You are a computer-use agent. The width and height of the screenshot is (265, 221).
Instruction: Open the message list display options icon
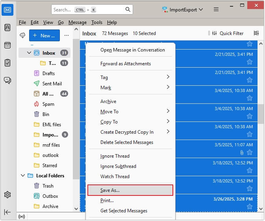[x=256, y=33]
